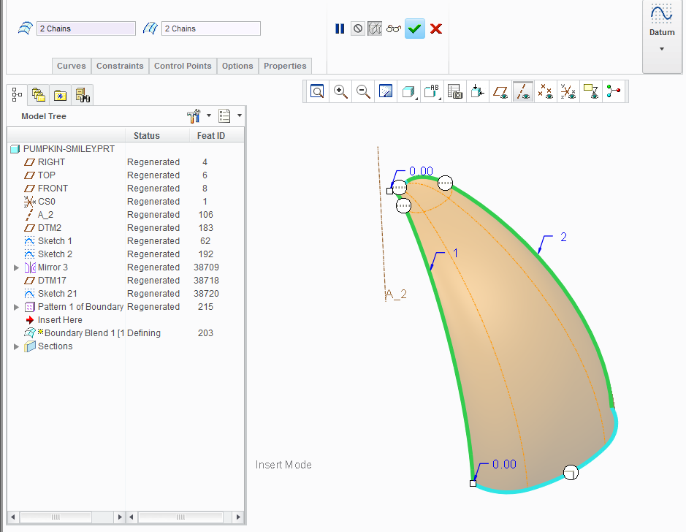The image size is (686, 532).
Task: Click the second direction 2 Chains field
Action: coord(211,28)
